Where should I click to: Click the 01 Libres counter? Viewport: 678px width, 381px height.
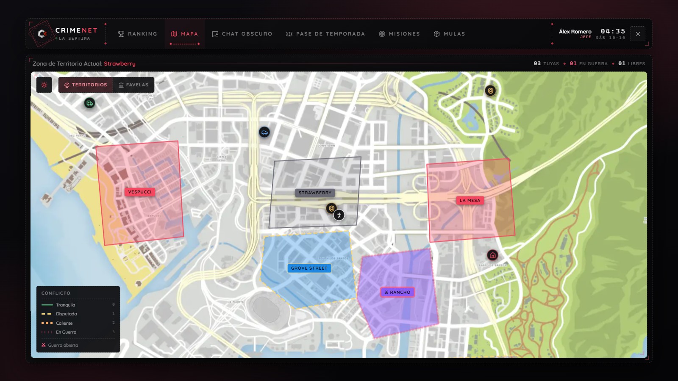[x=631, y=63]
